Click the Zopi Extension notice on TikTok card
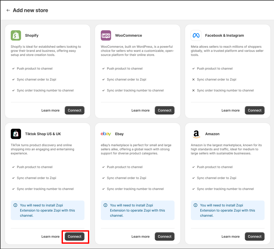 (x=48, y=210)
